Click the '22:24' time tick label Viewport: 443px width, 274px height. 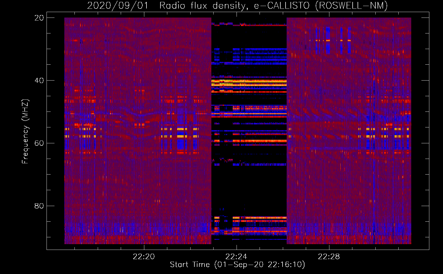pyautogui.click(x=236, y=257)
